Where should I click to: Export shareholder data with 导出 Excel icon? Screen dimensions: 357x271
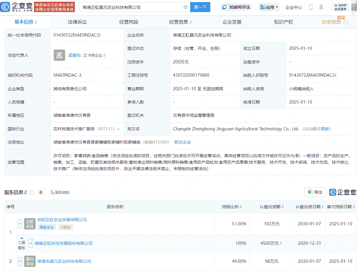click(315, 192)
